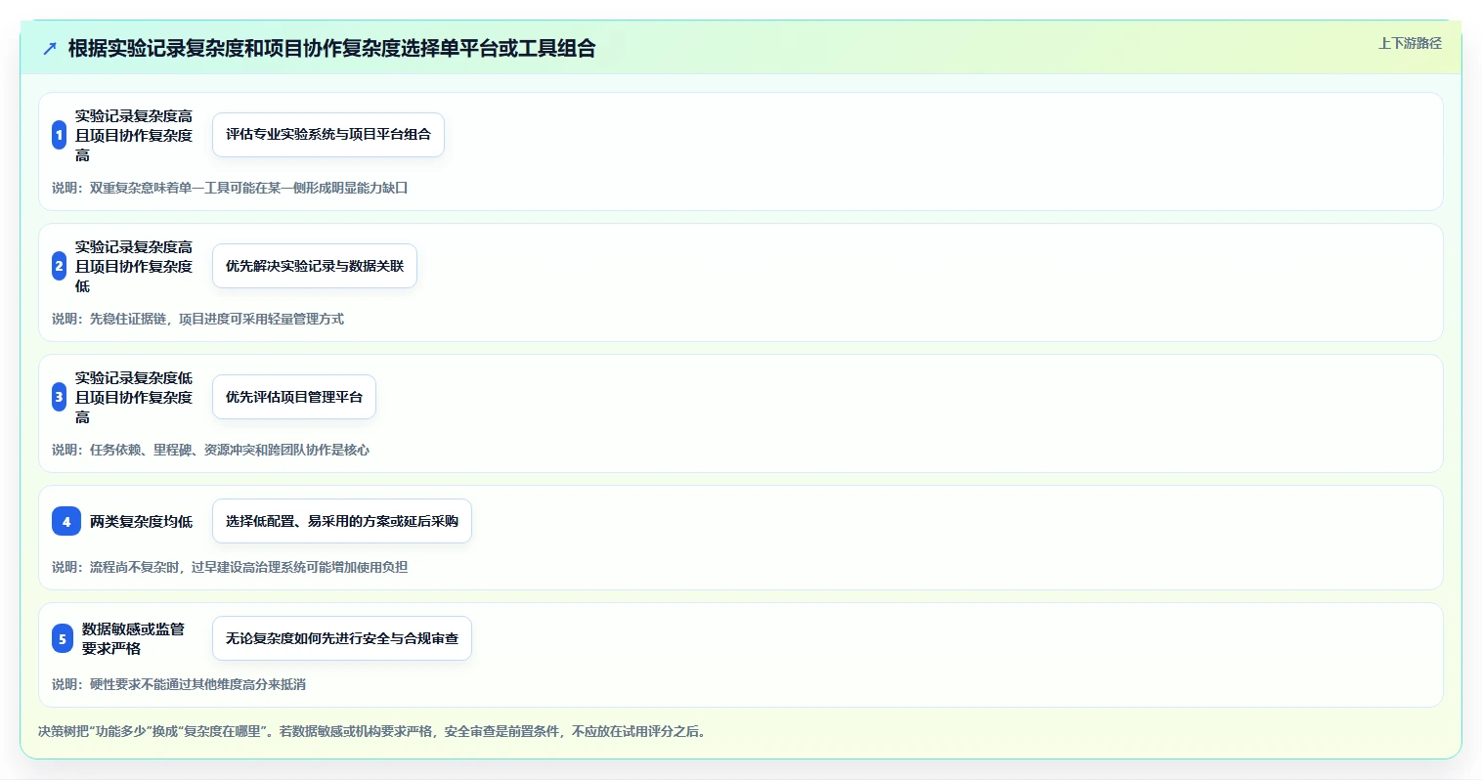Viewport: 1482px width, 780px height.
Task: Click 选择低配置、易采用的方案或延后采购 button
Action: click(x=342, y=521)
